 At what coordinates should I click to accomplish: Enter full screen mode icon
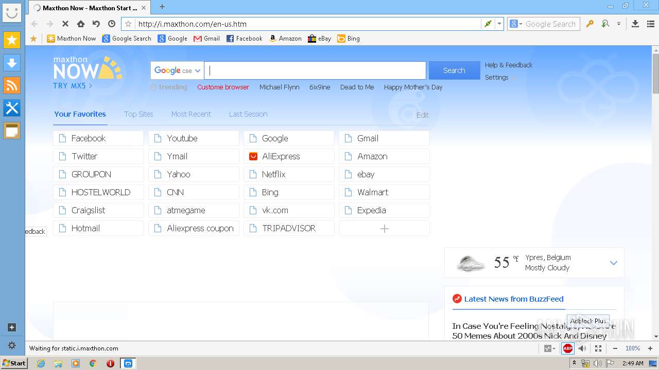[598, 348]
